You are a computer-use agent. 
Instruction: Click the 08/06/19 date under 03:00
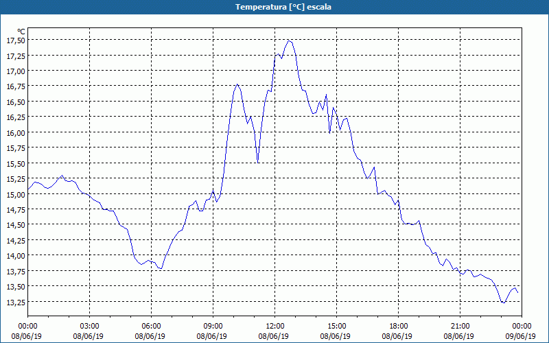click(x=89, y=336)
